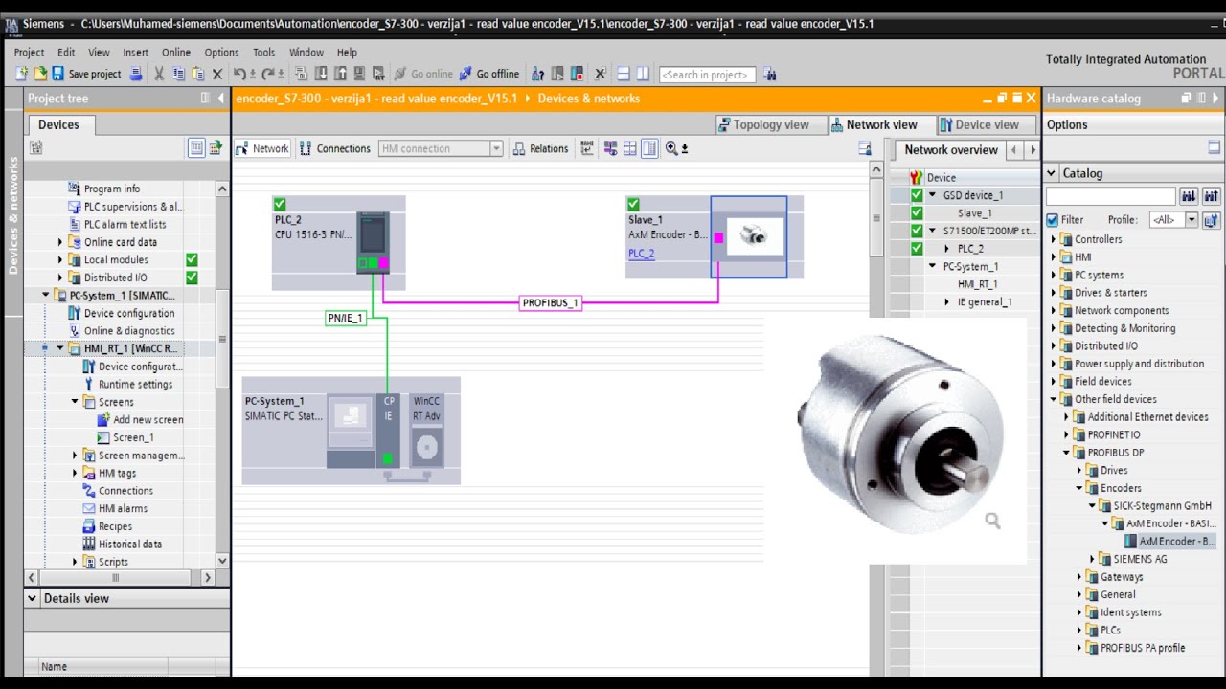Screen dimensions: 1226x689
Task: Expand IE general_1 in Network overview
Action: coord(946,302)
